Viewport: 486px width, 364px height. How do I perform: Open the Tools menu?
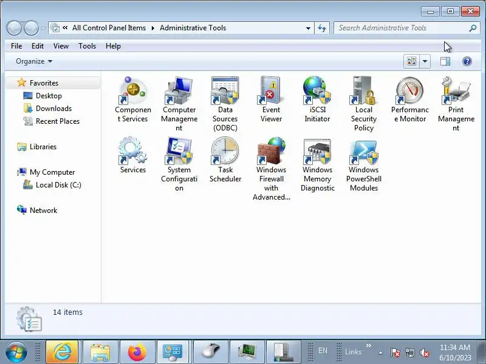point(87,46)
